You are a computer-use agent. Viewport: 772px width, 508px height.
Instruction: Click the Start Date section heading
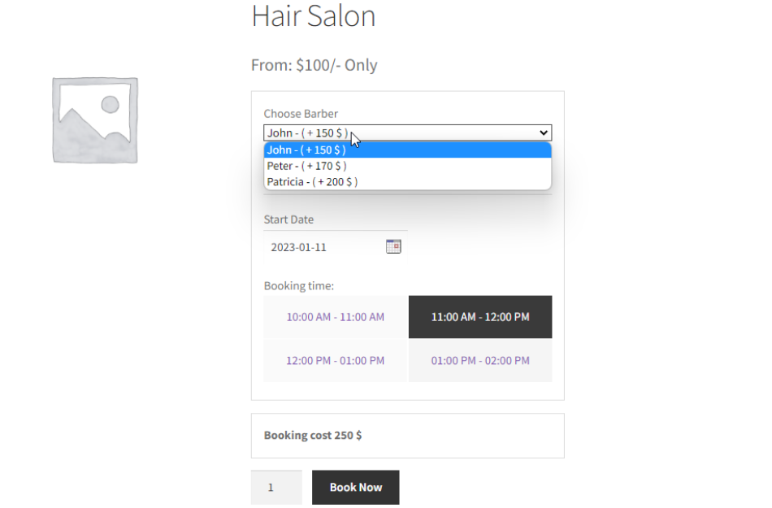(288, 219)
